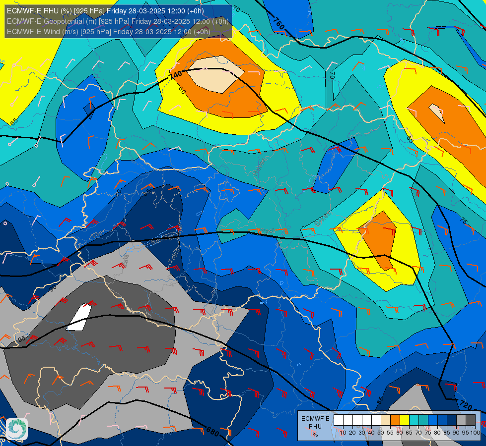This screenshot has height=446, width=486.
Task: Pick the beige 50–55 legend swatch
Action: tap(386, 420)
